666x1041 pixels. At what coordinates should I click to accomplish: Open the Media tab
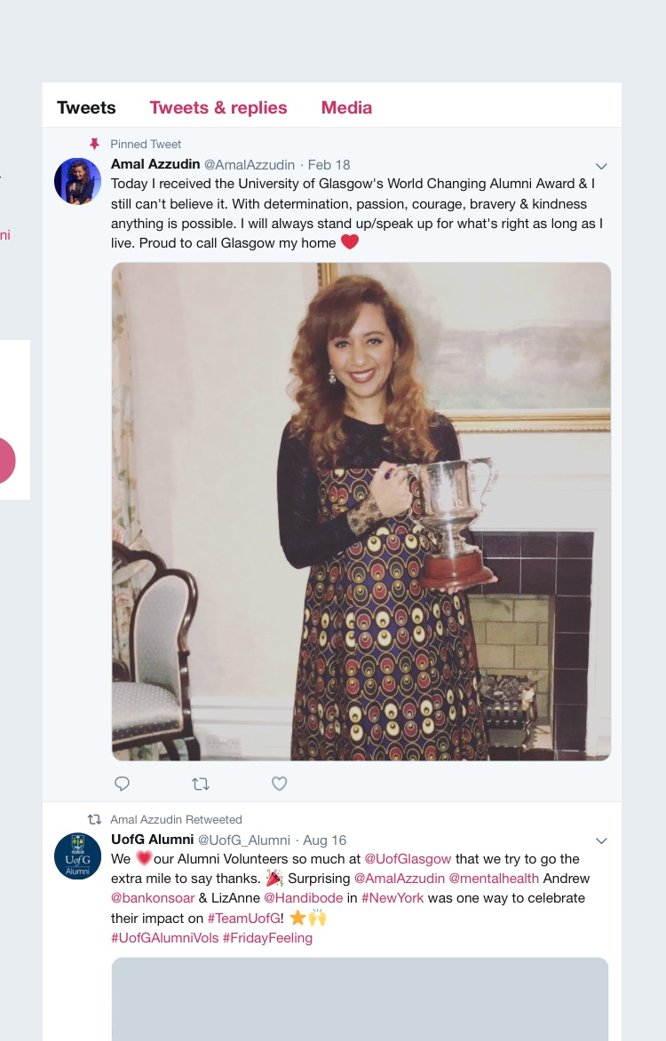pyautogui.click(x=346, y=107)
